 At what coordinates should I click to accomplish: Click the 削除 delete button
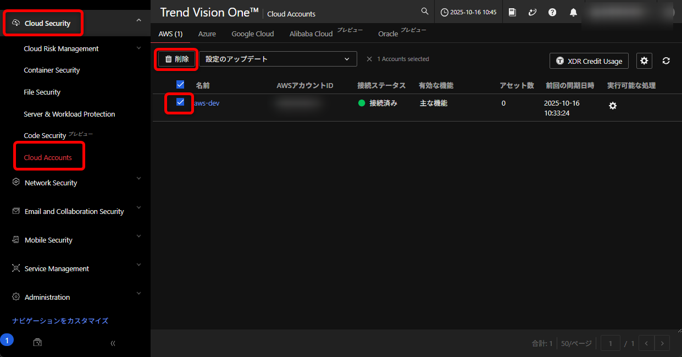pyautogui.click(x=177, y=59)
